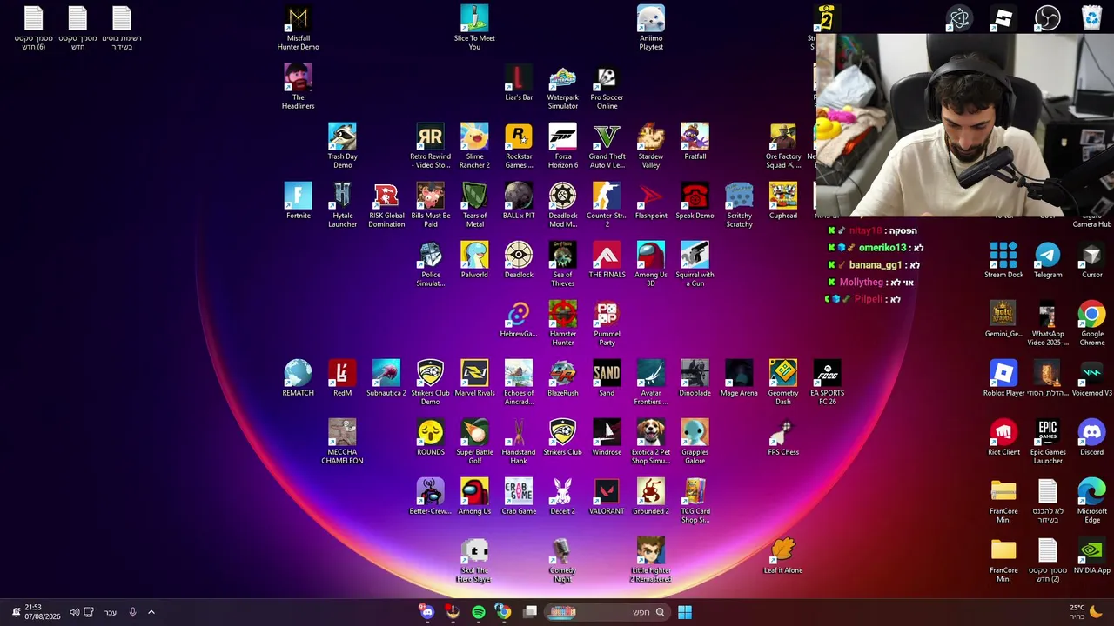Show hidden system tray icons
1114x626 pixels.
[x=151, y=612]
